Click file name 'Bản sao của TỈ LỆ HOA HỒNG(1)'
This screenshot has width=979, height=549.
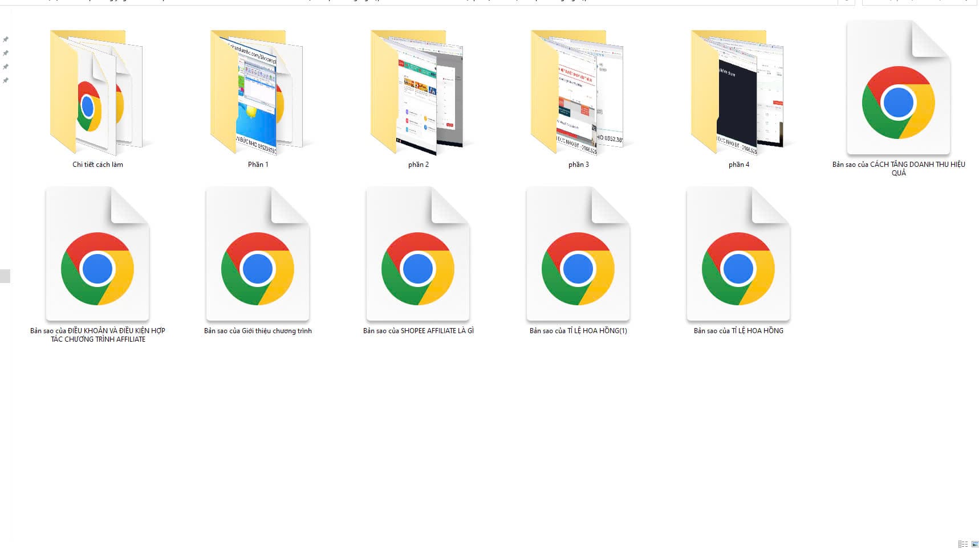tap(578, 331)
